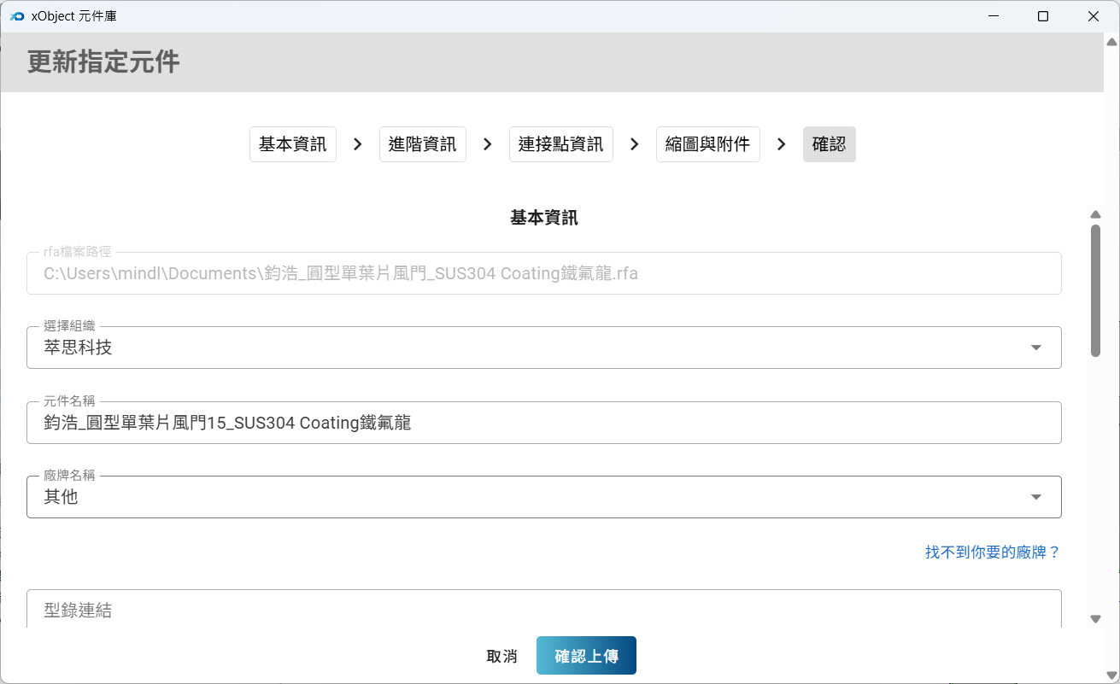Click the inner scrollbar up arrow
This screenshot has height=684, width=1120.
(1096, 214)
